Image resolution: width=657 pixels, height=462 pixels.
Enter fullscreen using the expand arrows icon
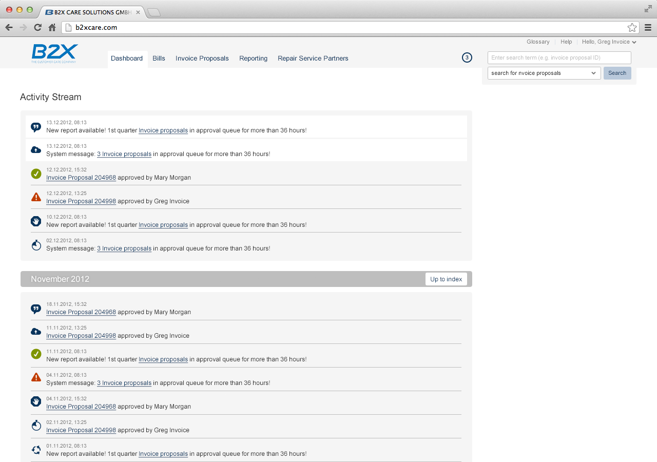648,9
